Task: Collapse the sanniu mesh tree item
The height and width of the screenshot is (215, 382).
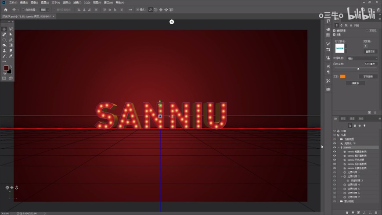Action: click(339, 147)
